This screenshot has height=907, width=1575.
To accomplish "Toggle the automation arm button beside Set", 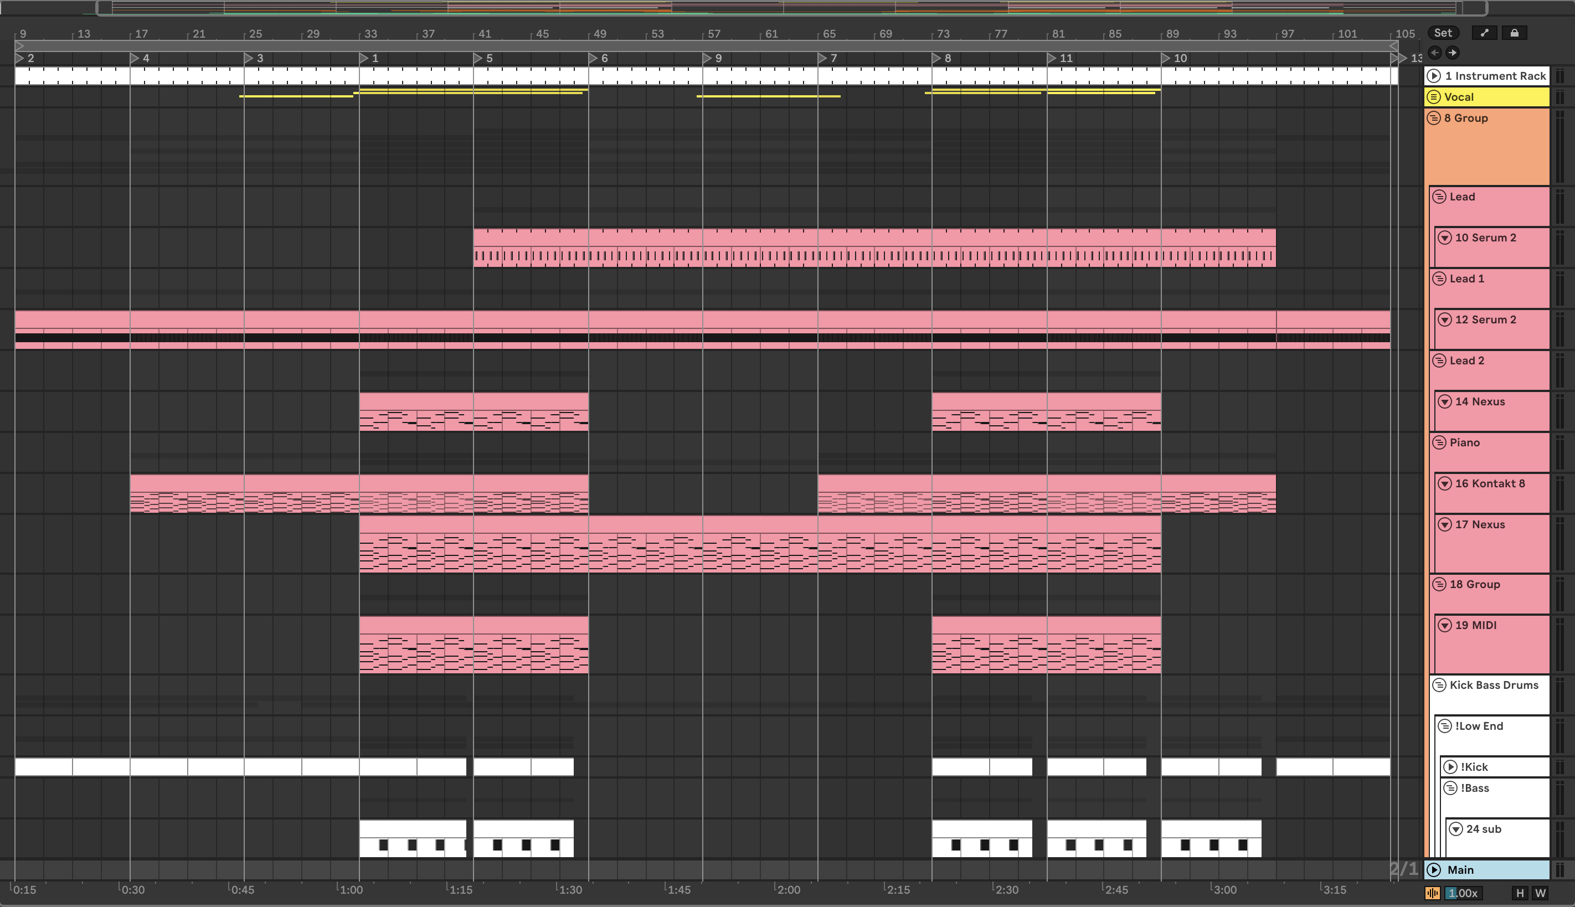I will pyautogui.click(x=1485, y=33).
